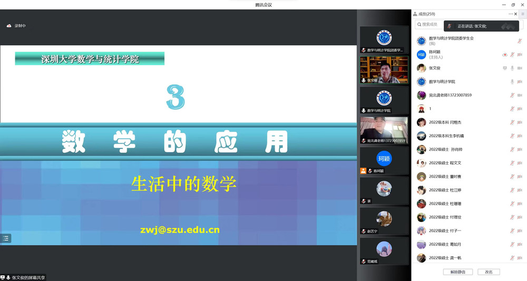
Task: Select member 2022级硕士 程文文 in the list
Action: coord(445,163)
